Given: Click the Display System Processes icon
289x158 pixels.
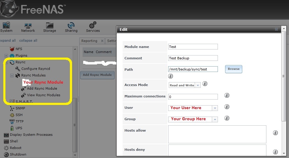Looking at the screenshot, I should click(6, 135).
